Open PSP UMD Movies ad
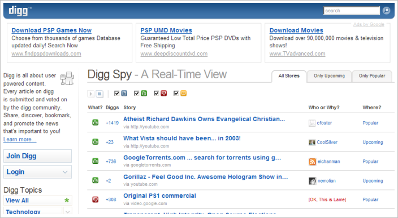 [166, 30]
